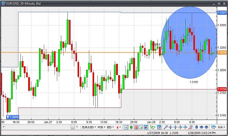Click the 1.3150 price axis value
The width and height of the screenshot is (228, 136).
222,93
